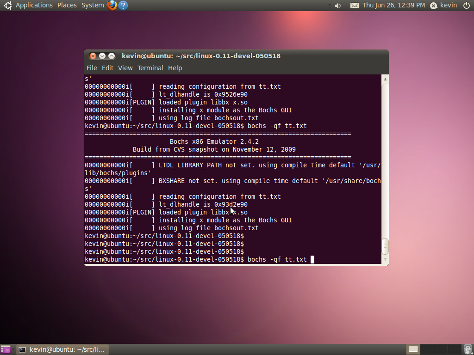Minimize the terminal window
This screenshot has width=474, height=355.
click(102, 56)
